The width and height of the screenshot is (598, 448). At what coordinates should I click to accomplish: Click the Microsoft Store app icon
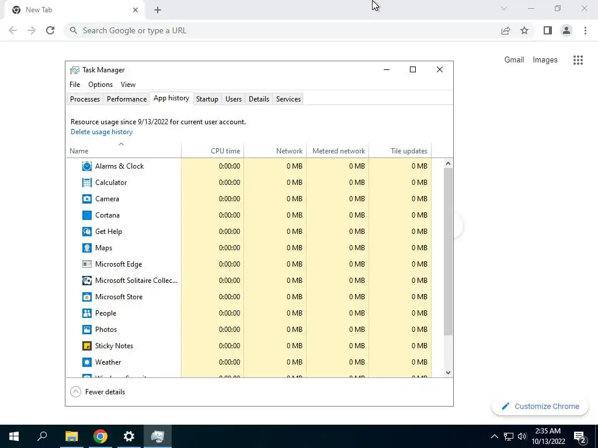pos(87,297)
